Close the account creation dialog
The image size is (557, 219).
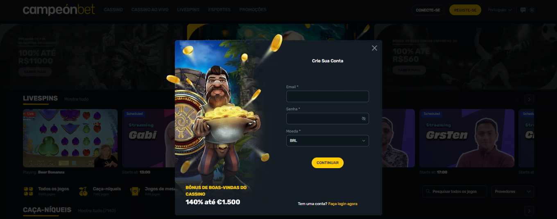[x=374, y=48]
